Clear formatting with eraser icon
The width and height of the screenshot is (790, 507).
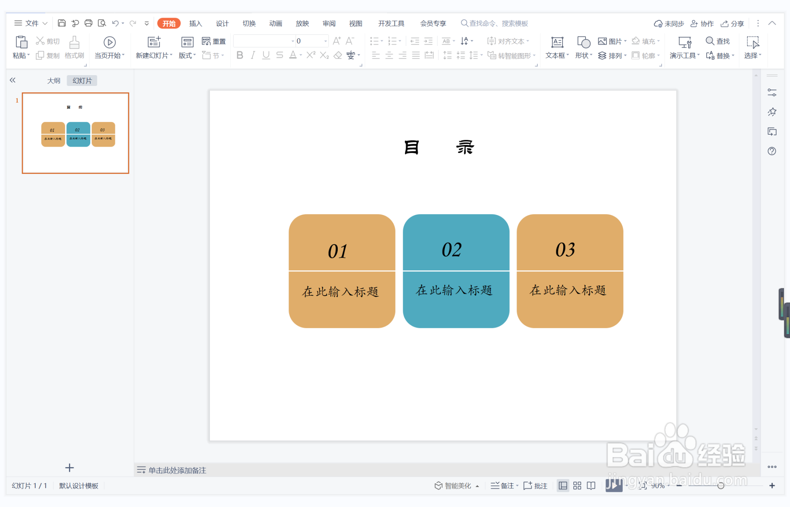tap(338, 55)
